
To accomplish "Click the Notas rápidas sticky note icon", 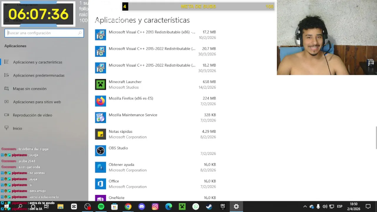I will (x=100, y=134).
